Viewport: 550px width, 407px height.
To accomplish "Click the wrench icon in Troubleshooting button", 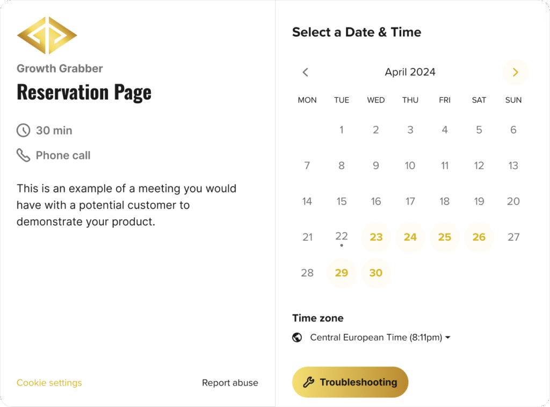I will pyautogui.click(x=308, y=382).
